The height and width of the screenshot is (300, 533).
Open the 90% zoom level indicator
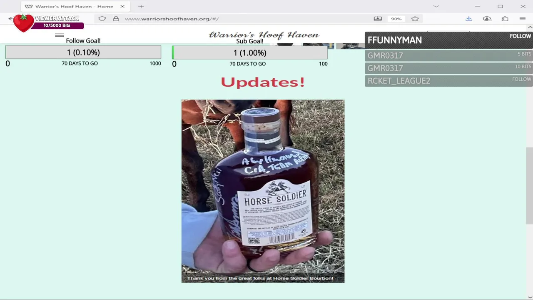click(x=396, y=19)
